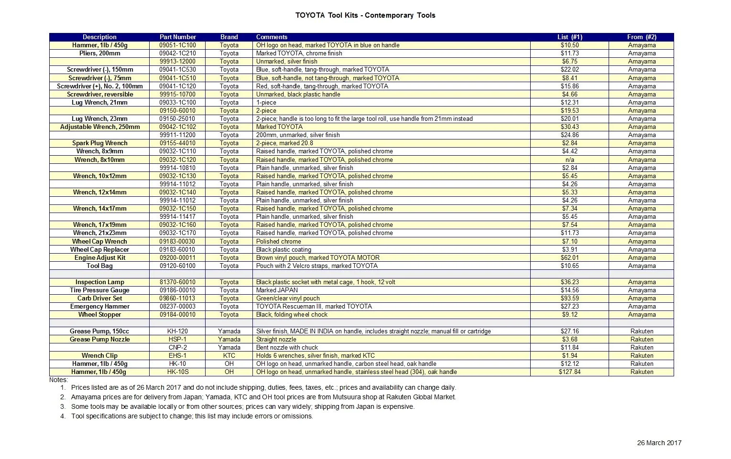Image resolution: width=731 pixels, height=459 pixels.
Task: Click the footer date '26 March 2017'
Action: point(659,443)
